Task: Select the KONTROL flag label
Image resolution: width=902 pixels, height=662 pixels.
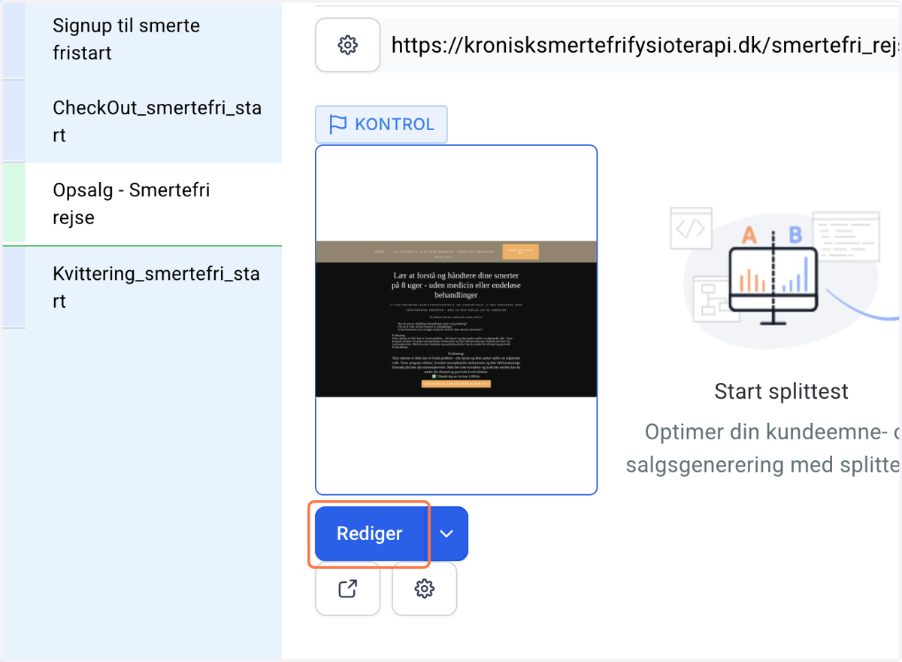Action: point(381,125)
